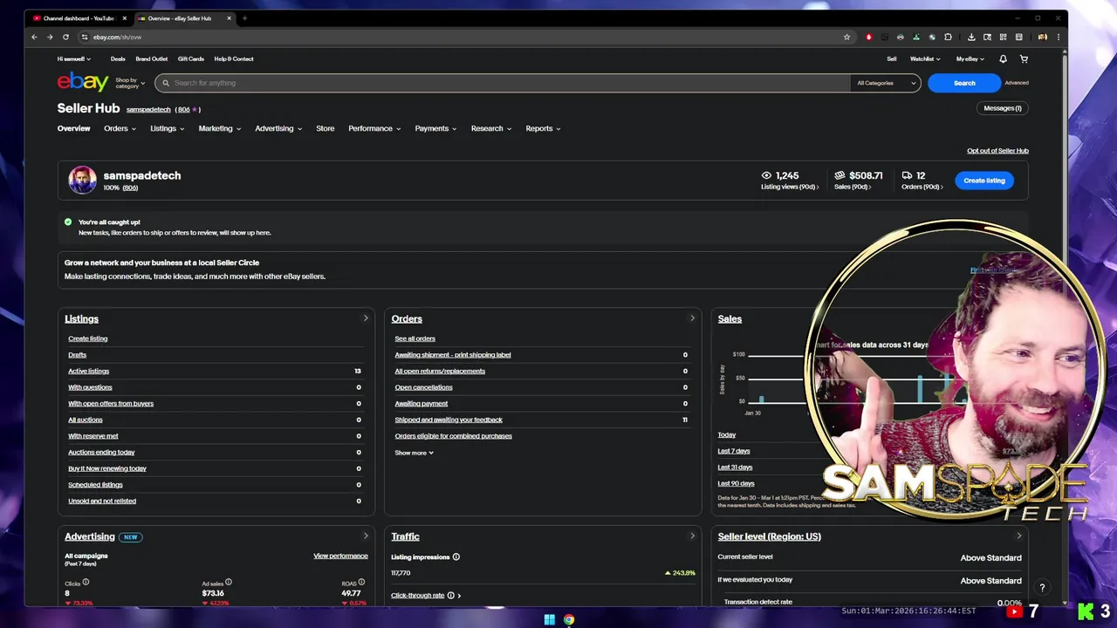Reload the page with refresh icon
Image resolution: width=1117 pixels, height=628 pixels.
click(65, 37)
